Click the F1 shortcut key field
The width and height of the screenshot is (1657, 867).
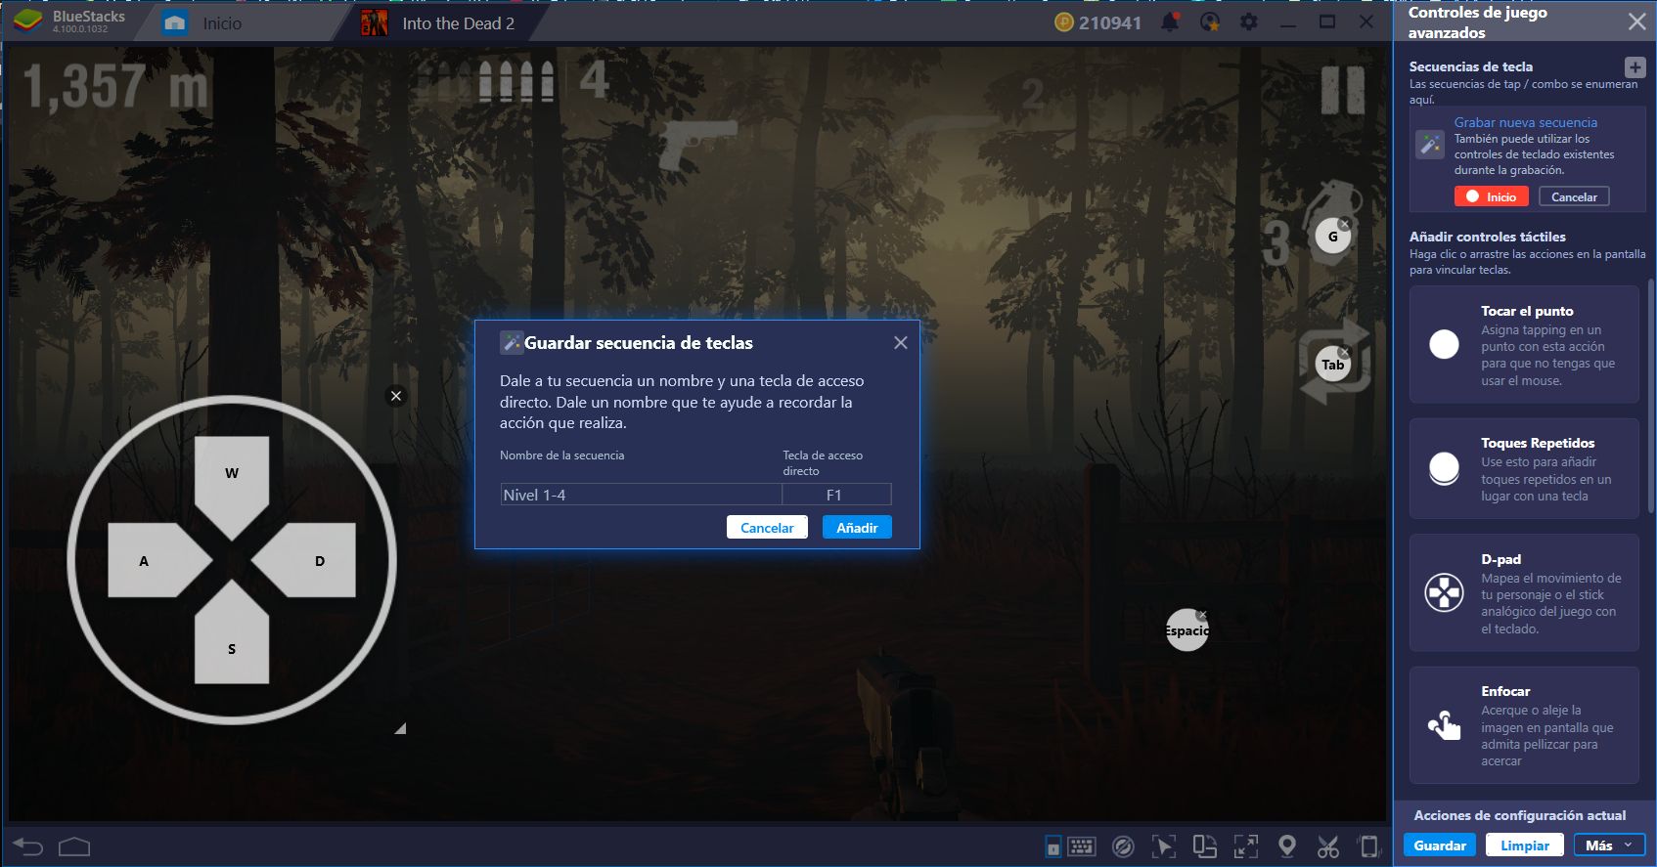click(836, 495)
